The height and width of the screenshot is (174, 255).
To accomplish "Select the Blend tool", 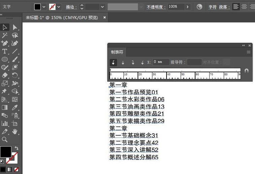I will tap(5, 115).
